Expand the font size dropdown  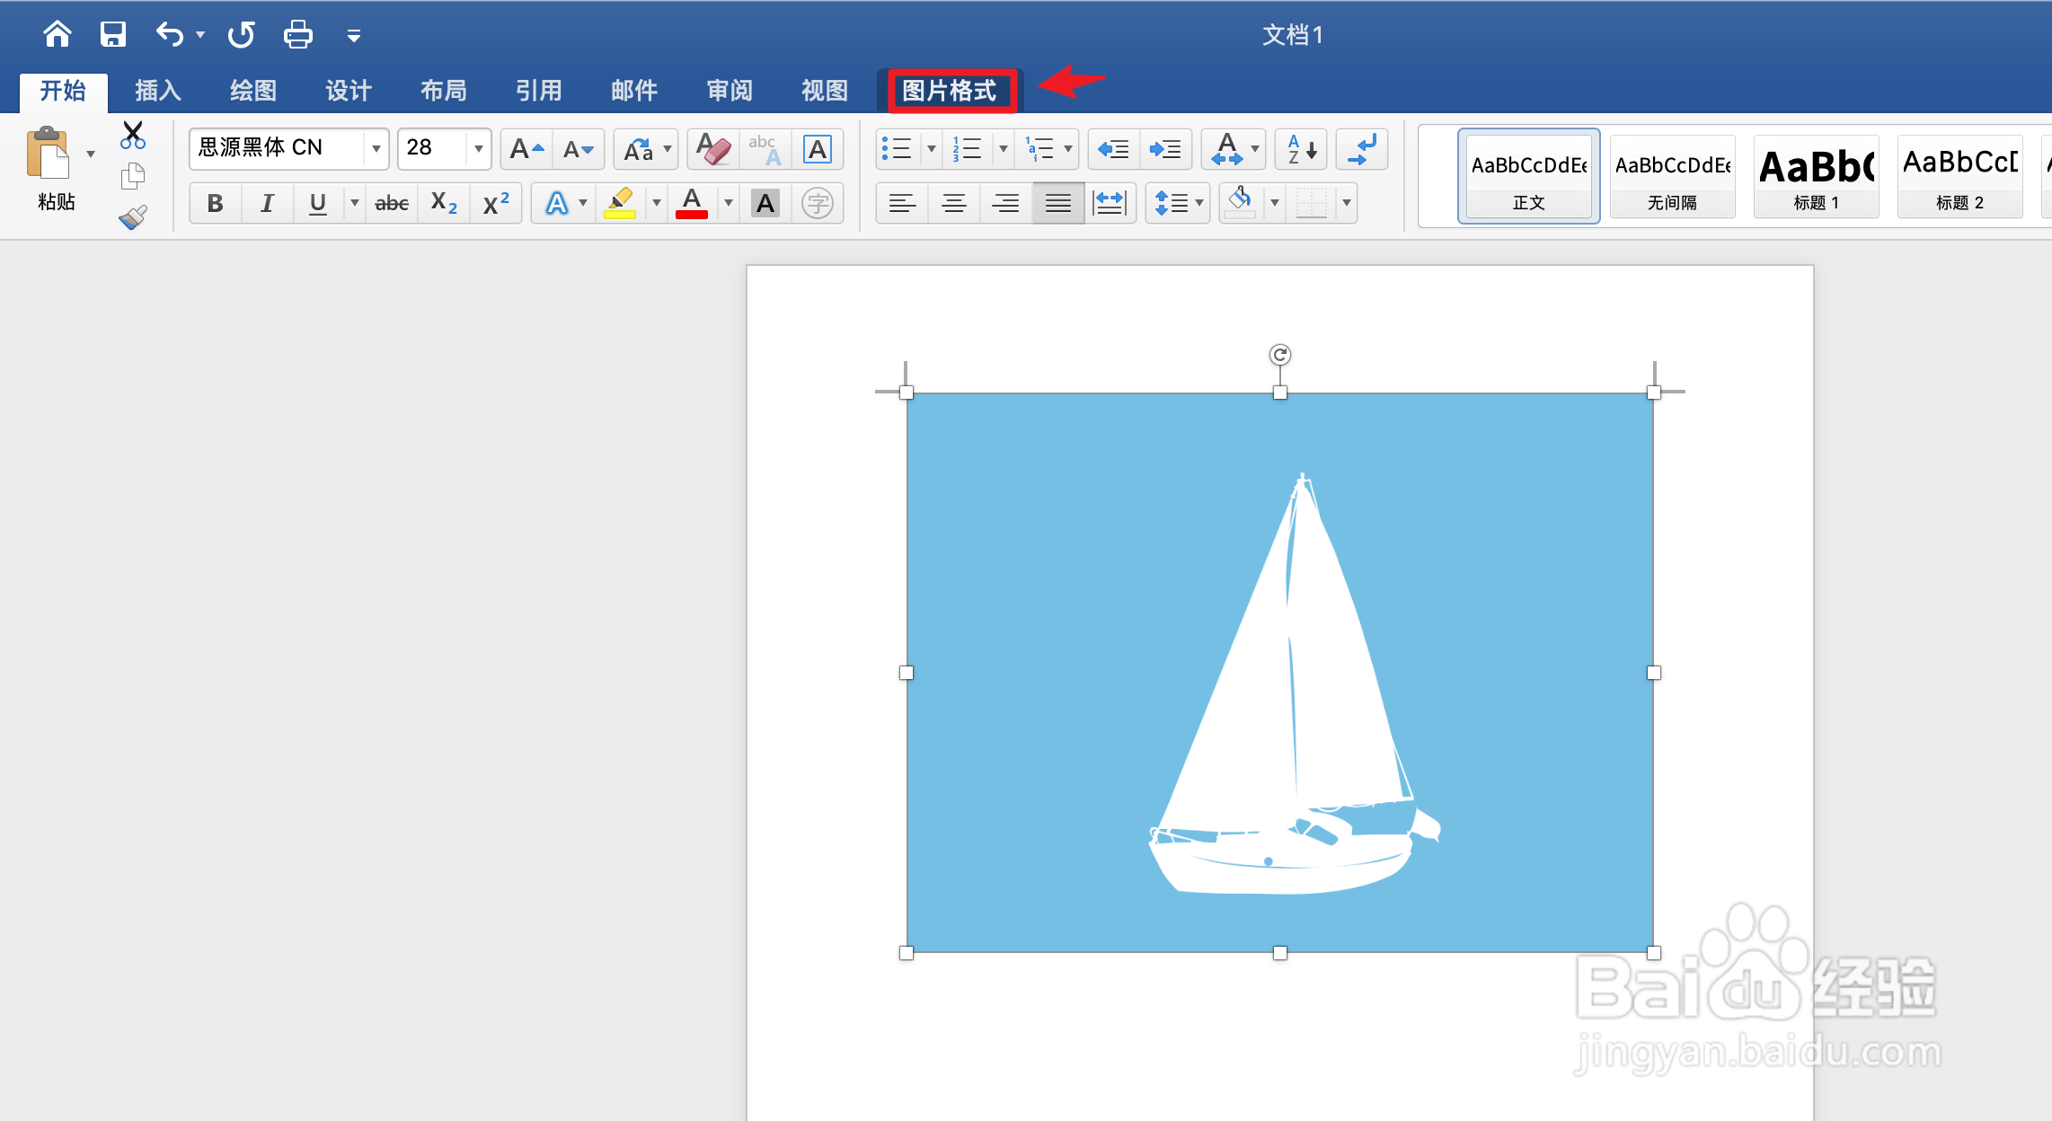478,149
